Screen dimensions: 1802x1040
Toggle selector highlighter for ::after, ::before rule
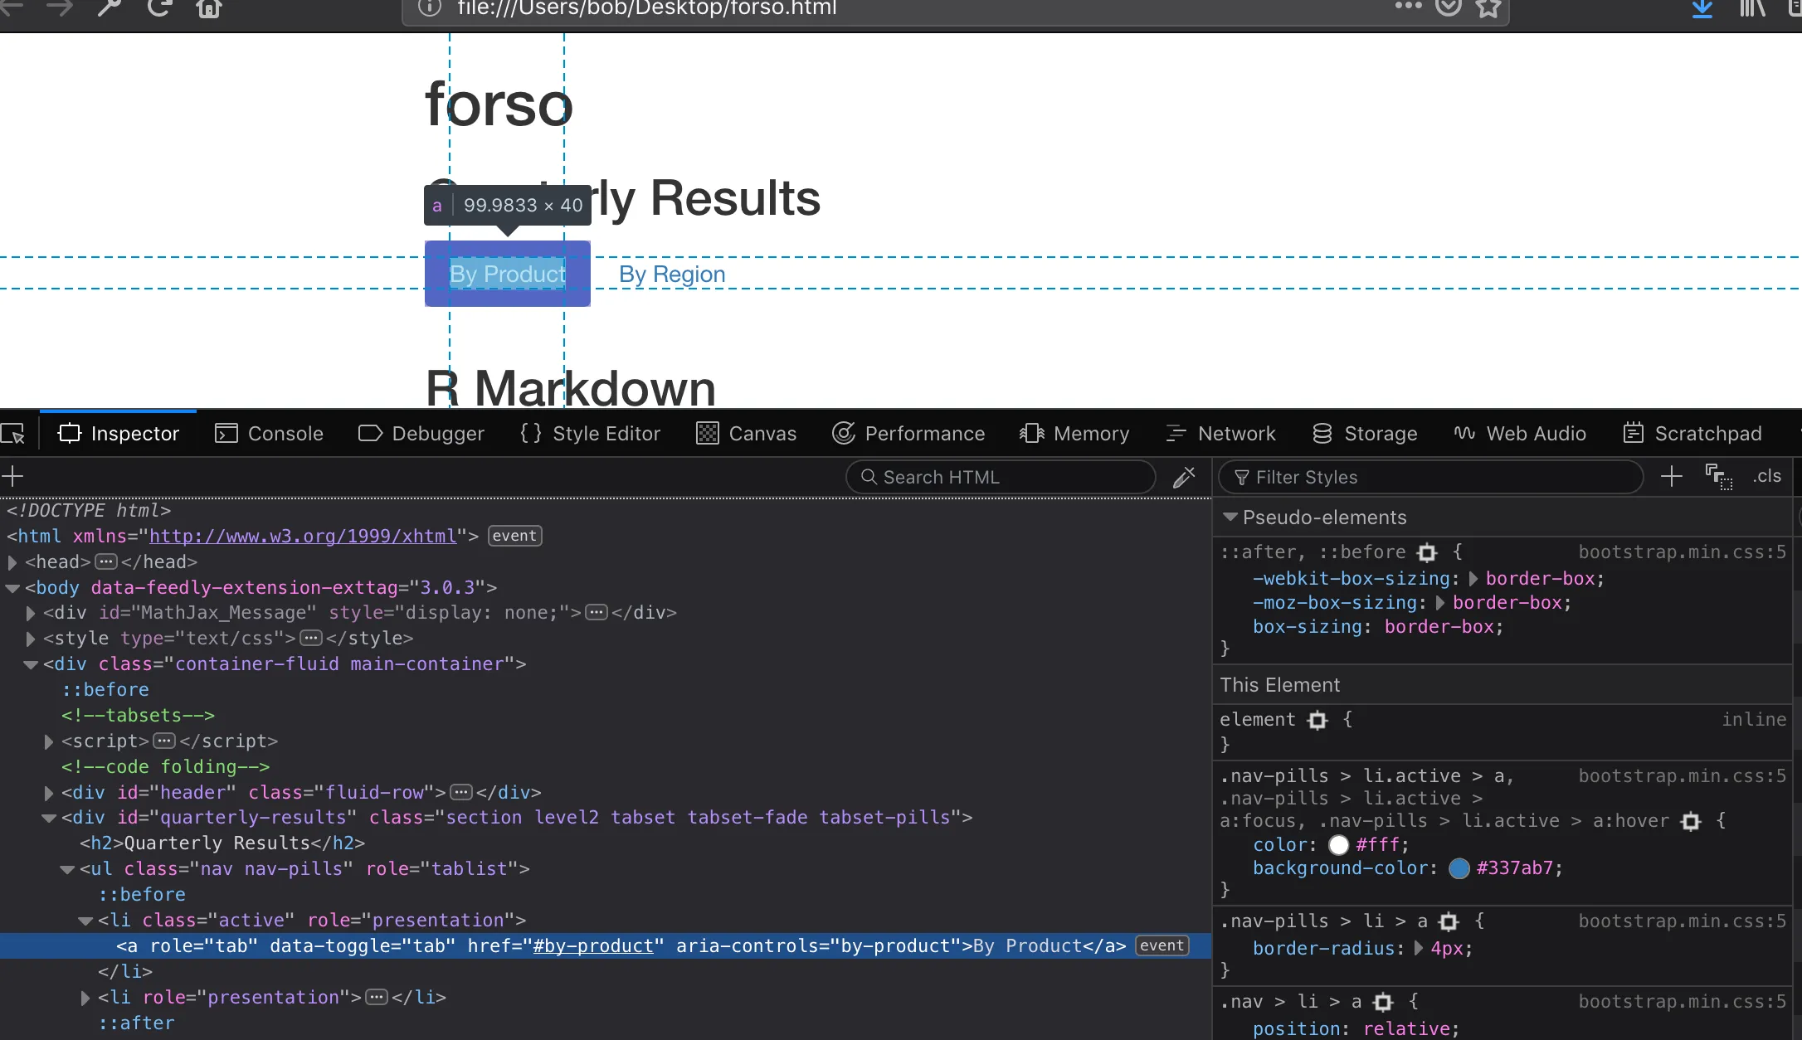[1427, 552]
